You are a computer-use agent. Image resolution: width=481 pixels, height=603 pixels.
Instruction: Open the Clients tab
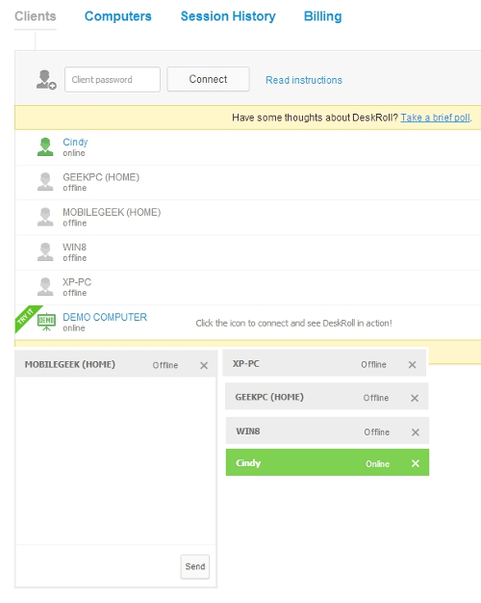tap(36, 16)
